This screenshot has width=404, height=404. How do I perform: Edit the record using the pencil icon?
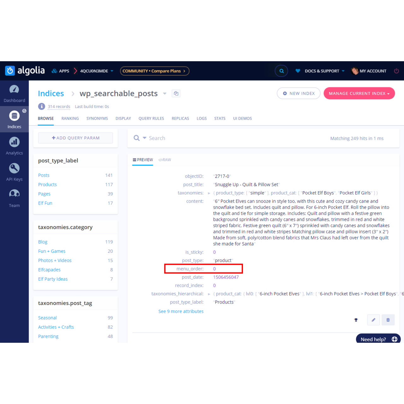[373, 320]
